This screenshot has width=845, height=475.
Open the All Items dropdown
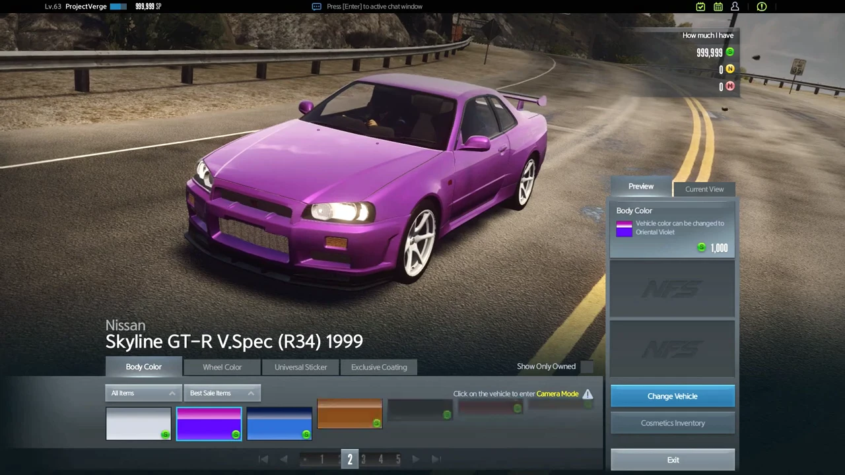143,393
